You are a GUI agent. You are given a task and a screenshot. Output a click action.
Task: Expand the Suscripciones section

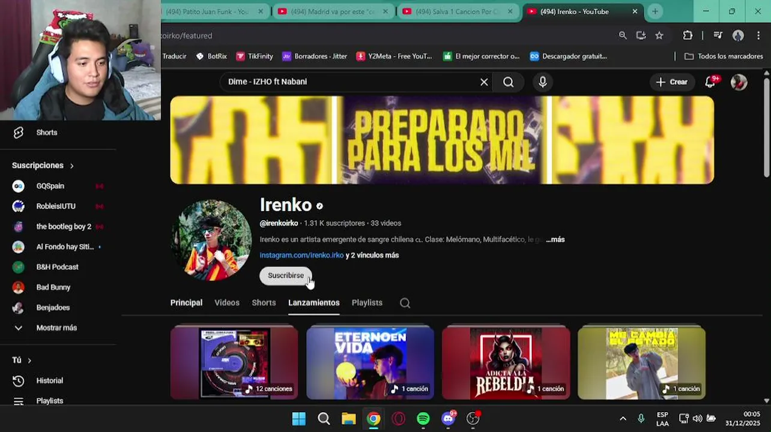click(x=43, y=166)
